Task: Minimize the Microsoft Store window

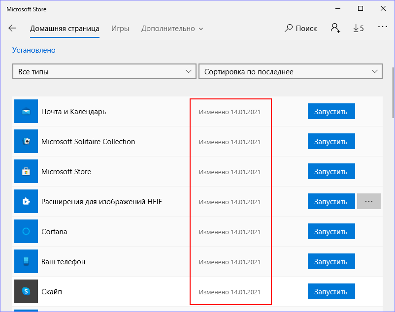Action: tap(338, 8)
